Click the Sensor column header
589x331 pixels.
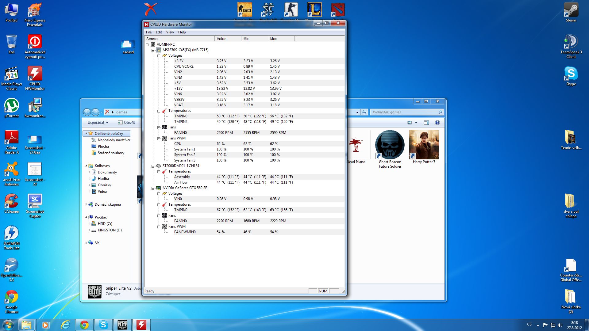tap(179, 39)
